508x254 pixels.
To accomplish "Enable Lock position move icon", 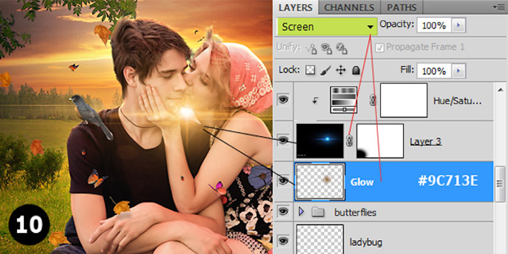I will pos(340,70).
